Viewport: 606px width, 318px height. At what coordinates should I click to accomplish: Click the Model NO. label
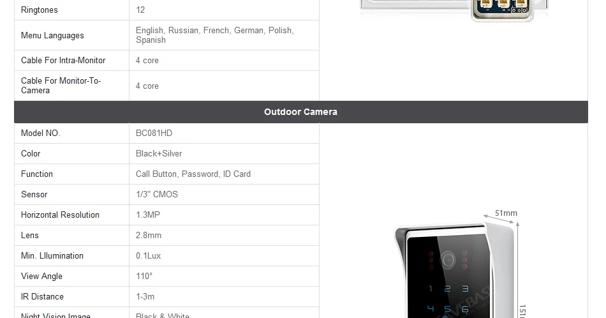coord(41,133)
